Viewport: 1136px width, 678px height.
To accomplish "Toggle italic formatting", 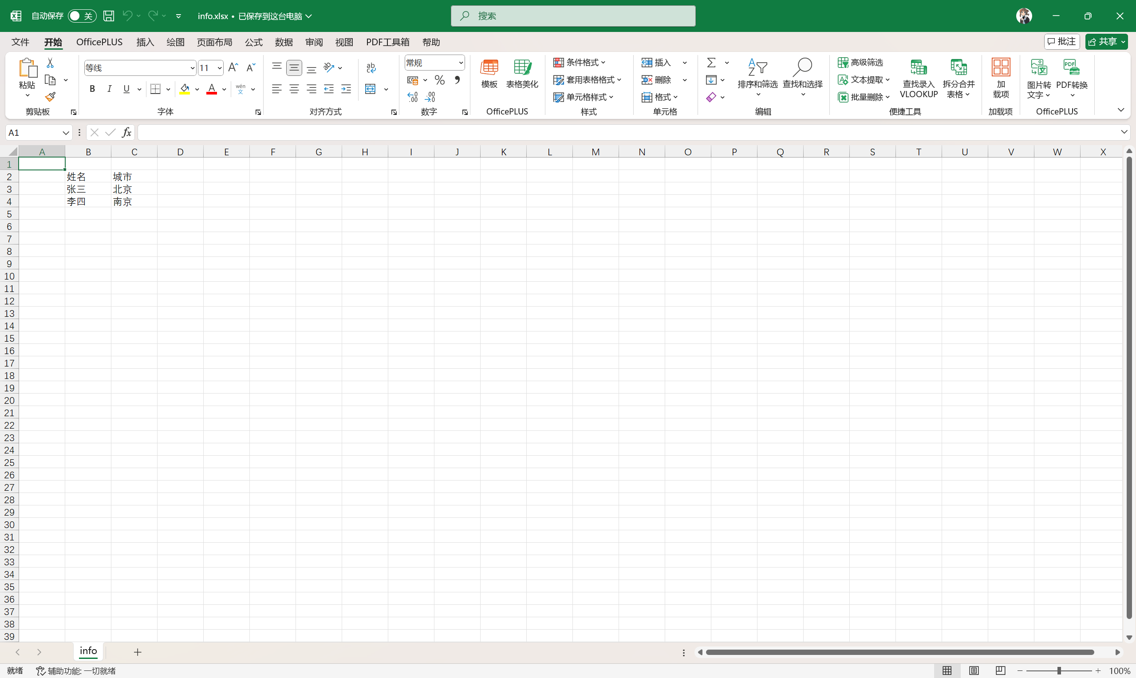I will tap(109, 89).
